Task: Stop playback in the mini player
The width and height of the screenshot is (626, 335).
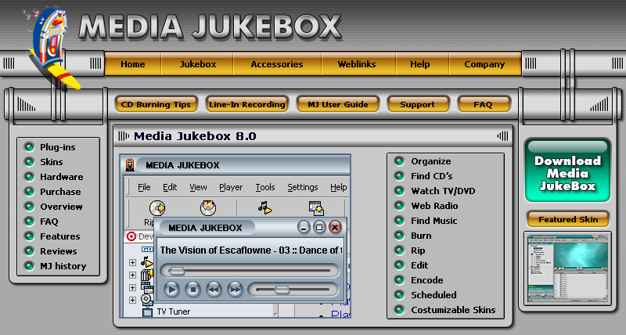Action: [192, 290]
